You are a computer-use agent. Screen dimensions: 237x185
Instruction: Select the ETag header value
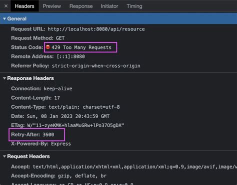pos(75,125)
